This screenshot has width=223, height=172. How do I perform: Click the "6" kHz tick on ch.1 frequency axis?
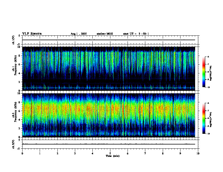20,64
